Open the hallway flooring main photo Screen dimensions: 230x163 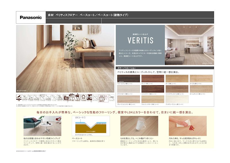point(65,58)
